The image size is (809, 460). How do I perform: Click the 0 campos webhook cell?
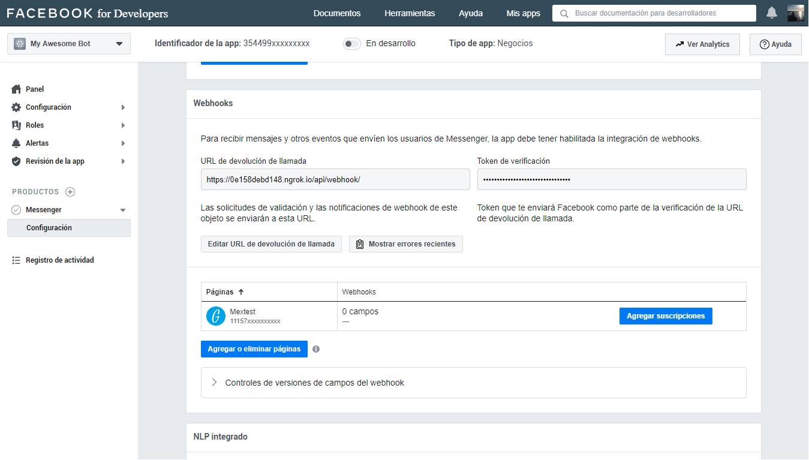(x=360, y=312)
